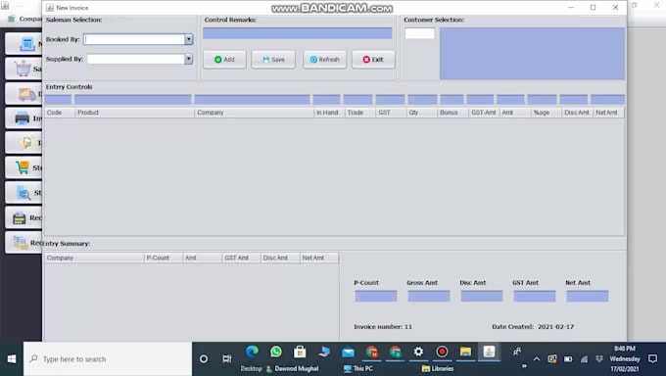Viewport: 666px width, 376px height.
Task: Click the Exit button with red icon
Action: pyautogui.click(x=373, y=60)
